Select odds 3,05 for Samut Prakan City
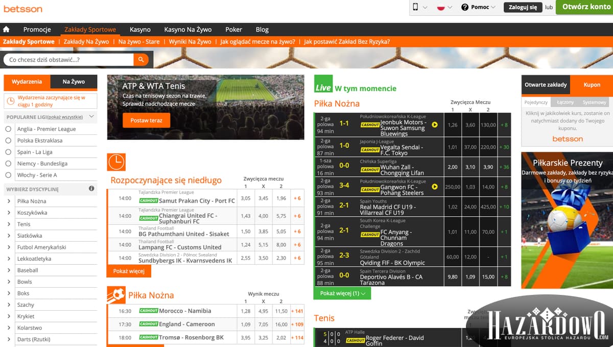Screen dimensions: 613x347 tap(246, 199)
